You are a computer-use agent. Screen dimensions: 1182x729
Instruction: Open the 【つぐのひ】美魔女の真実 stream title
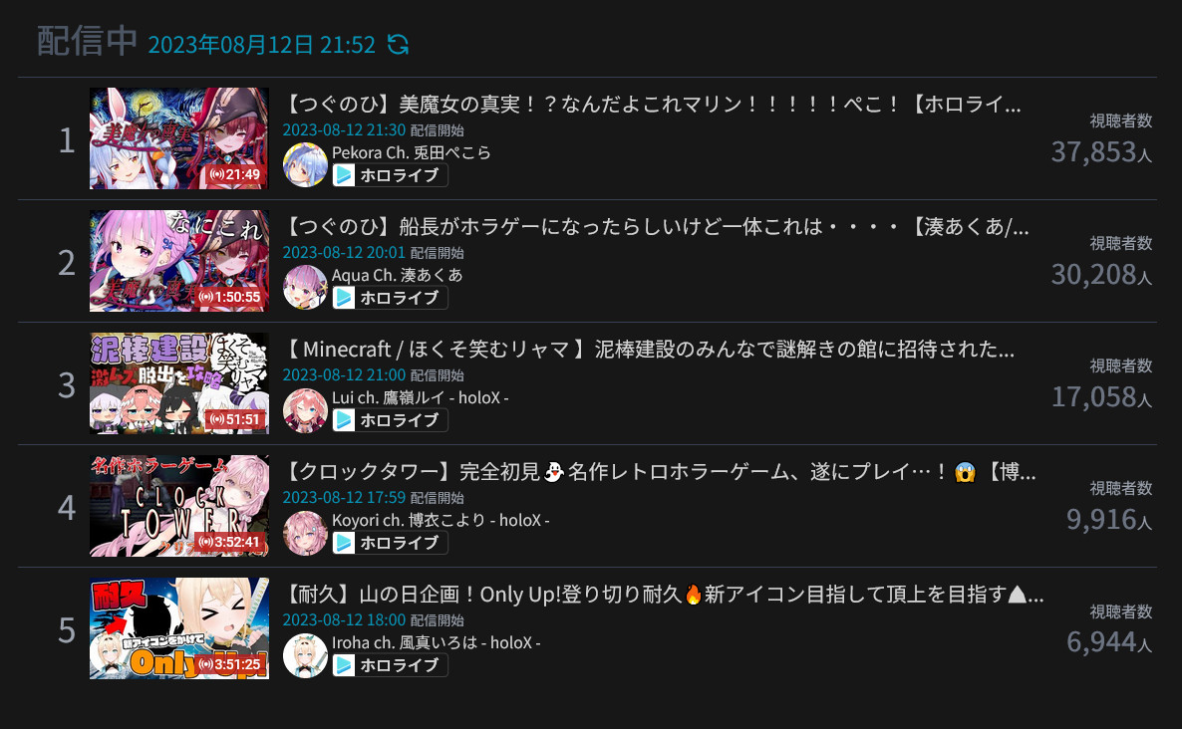coord(653,104)
